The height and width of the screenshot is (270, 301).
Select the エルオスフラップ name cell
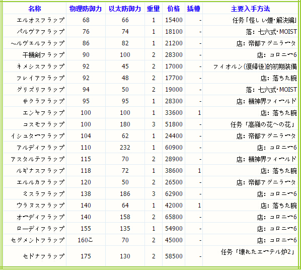point(35,20)
